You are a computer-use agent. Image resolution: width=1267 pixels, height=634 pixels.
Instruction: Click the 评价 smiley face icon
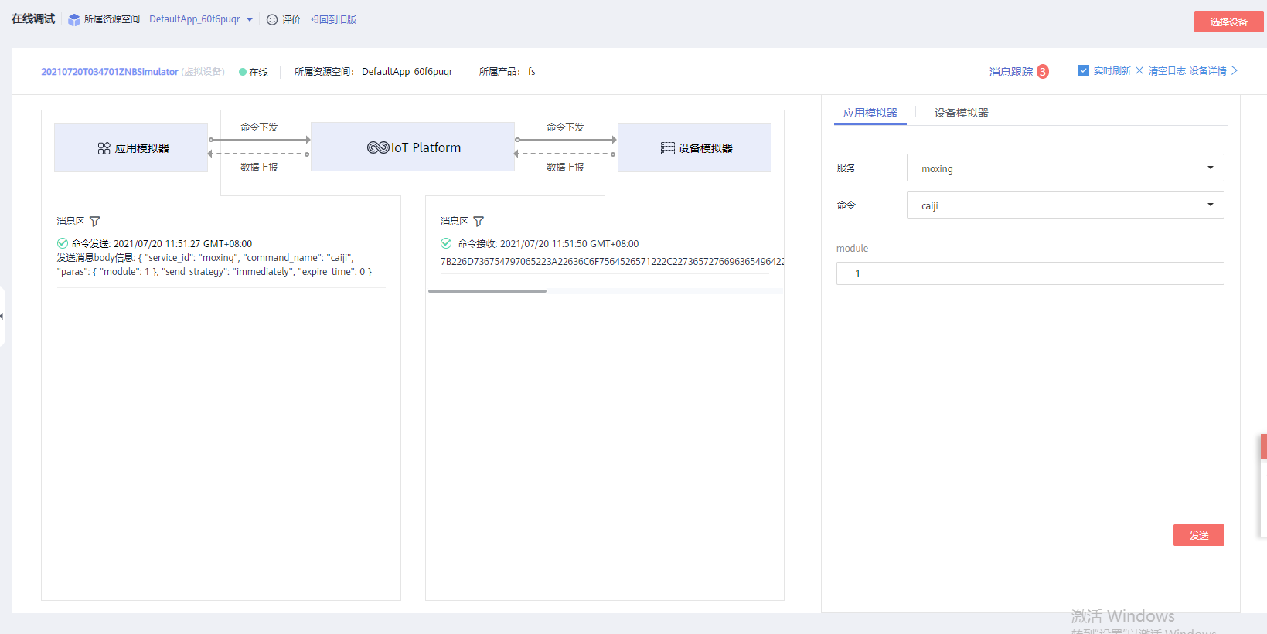pos(272,20)
